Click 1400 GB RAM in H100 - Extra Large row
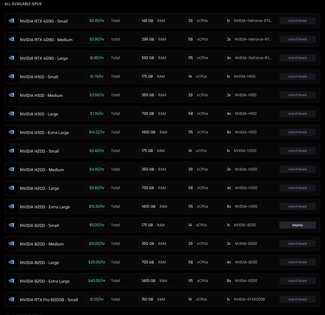325x315 pixels. pos(148,132)
